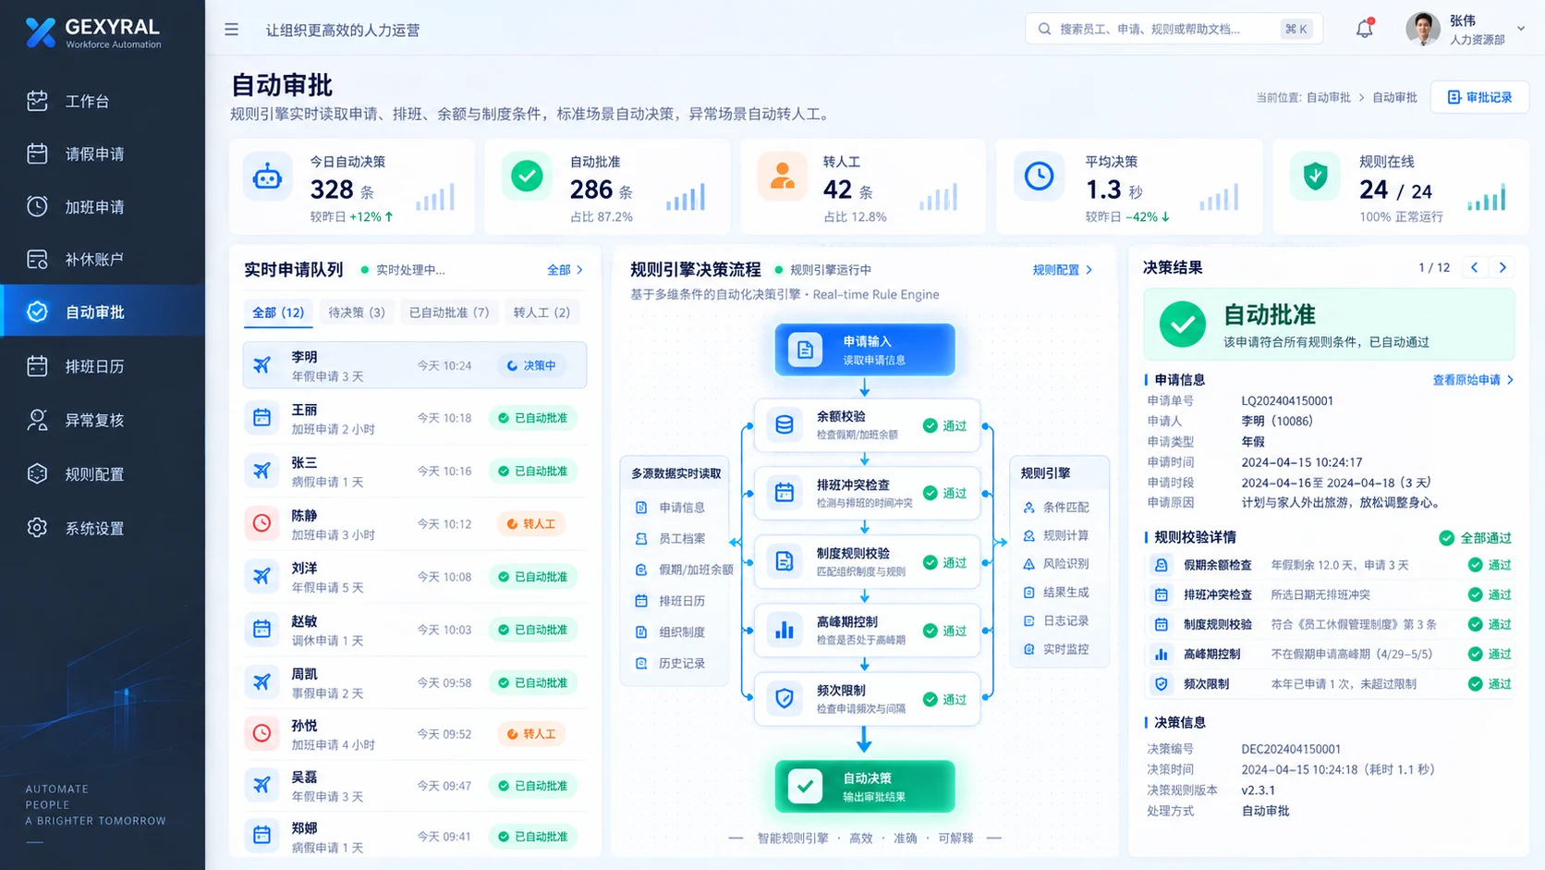
Task: Click the robot icon on 今日自动决策 card
Action: 267,177
